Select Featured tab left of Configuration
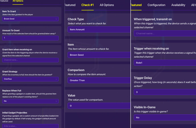The height and width of the screenshot is (128, 196). 136,5
